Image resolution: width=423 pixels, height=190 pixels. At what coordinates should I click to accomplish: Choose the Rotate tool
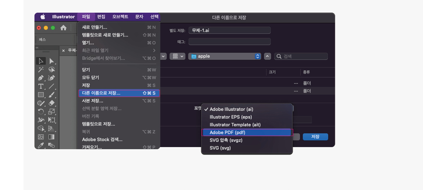tap(41, 112)
